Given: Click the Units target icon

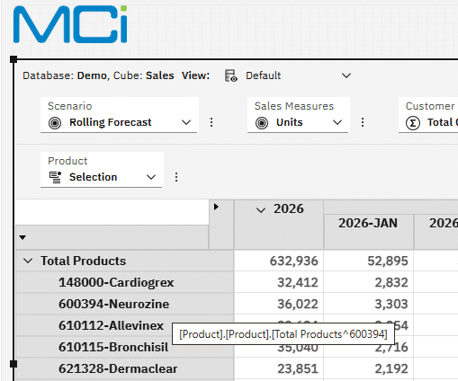Looking at the screenshot, I should point(262,123).
